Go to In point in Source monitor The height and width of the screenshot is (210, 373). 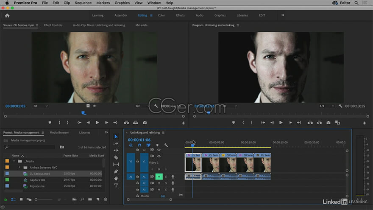point(79,123)
